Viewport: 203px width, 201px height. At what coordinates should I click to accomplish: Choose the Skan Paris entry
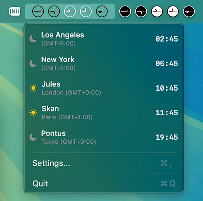coord(104,113)
